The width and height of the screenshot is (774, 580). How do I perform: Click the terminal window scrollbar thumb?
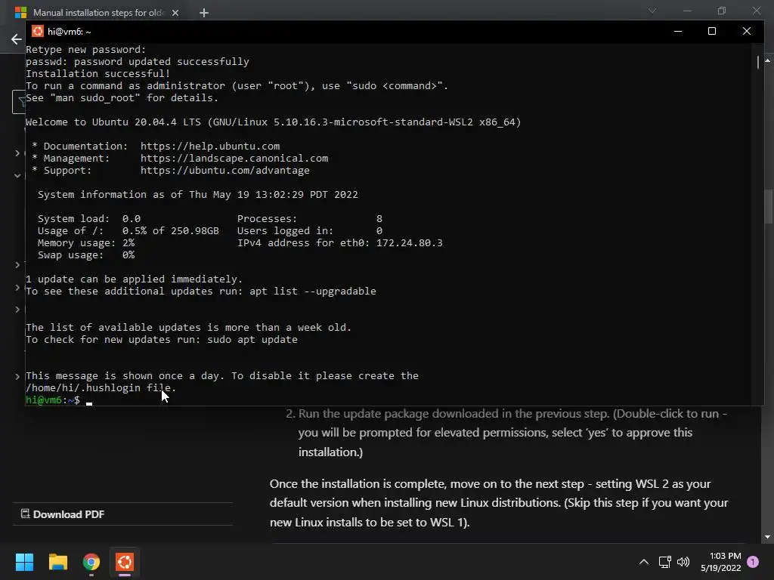757,62
